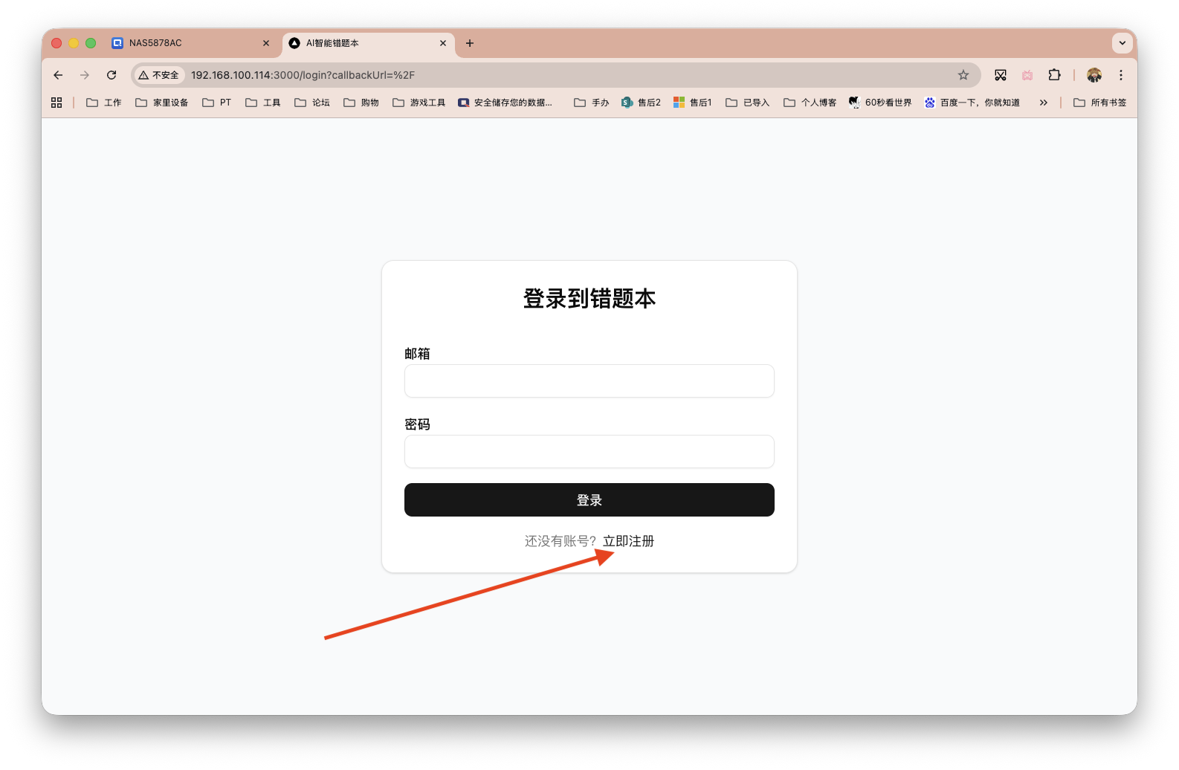The width and height of the screenshot is (1179, 770).
Task: Open the Chrome three-dot menu
Action: (1121, 75)
